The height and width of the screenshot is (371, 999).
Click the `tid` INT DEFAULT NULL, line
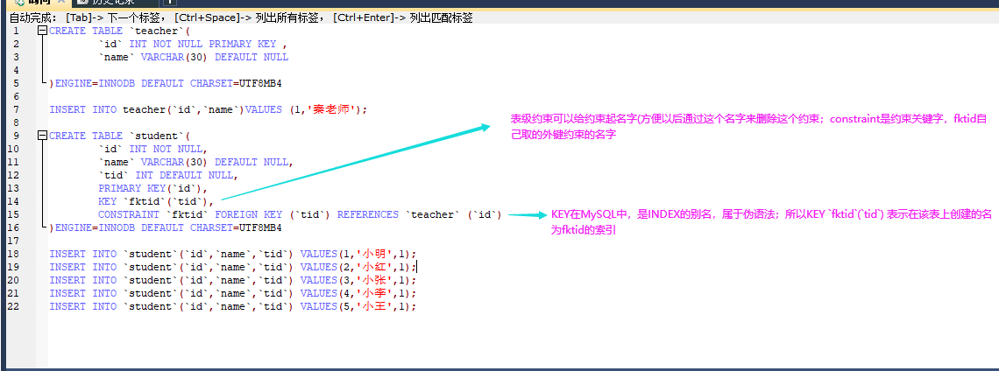pyautogui.click(x=167, y=175)
